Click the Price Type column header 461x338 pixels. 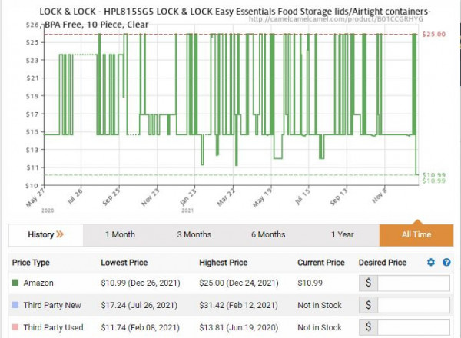31,263
